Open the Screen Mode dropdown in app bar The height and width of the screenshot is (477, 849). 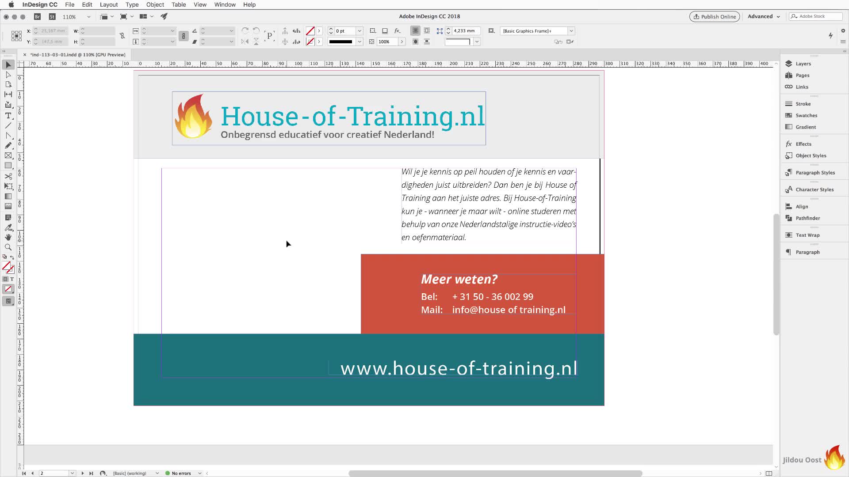(126, 16)
